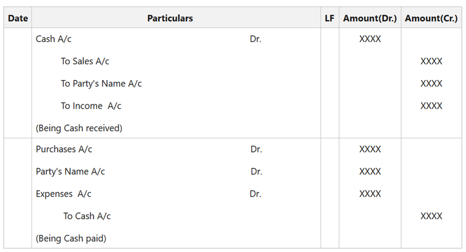466x252 pixels.
Task: Select the LF column header
Action: coord(329,18)
